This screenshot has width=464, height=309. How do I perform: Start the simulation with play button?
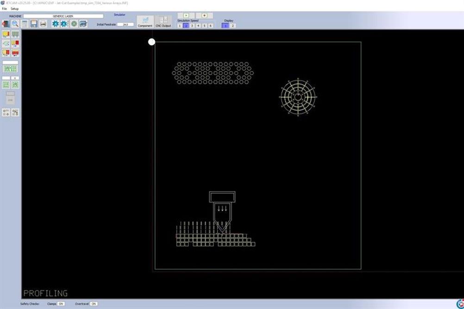(x=186, y=15)
